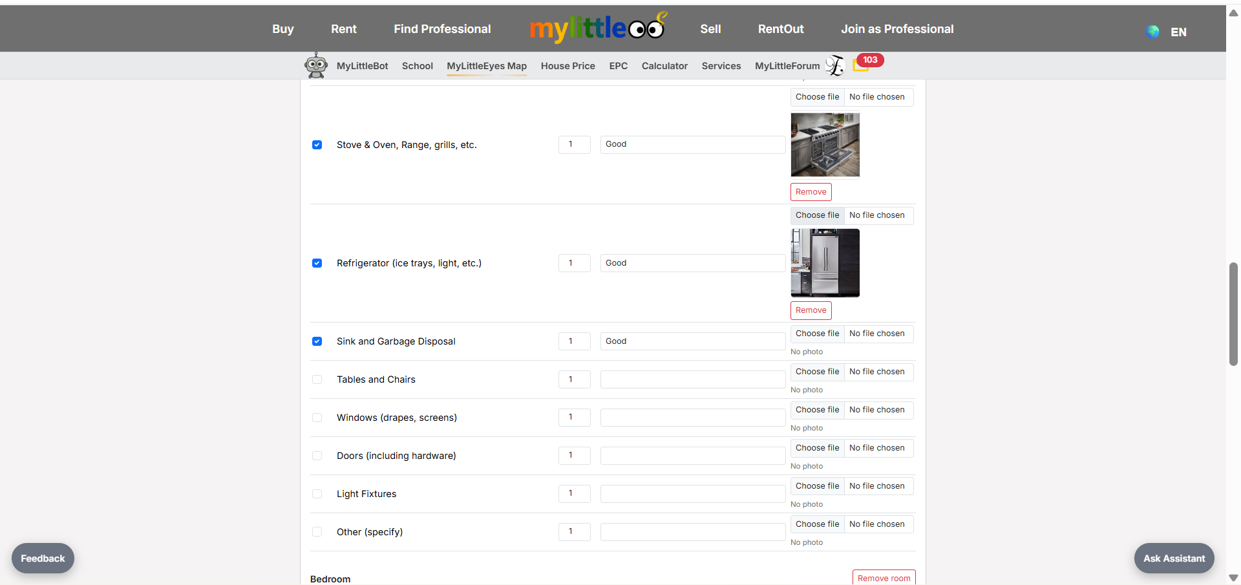This screenshot has width=1241, height=585.
Task: Open the Stove & Oven condition dropdown
Action: click(x=692, y=144)
